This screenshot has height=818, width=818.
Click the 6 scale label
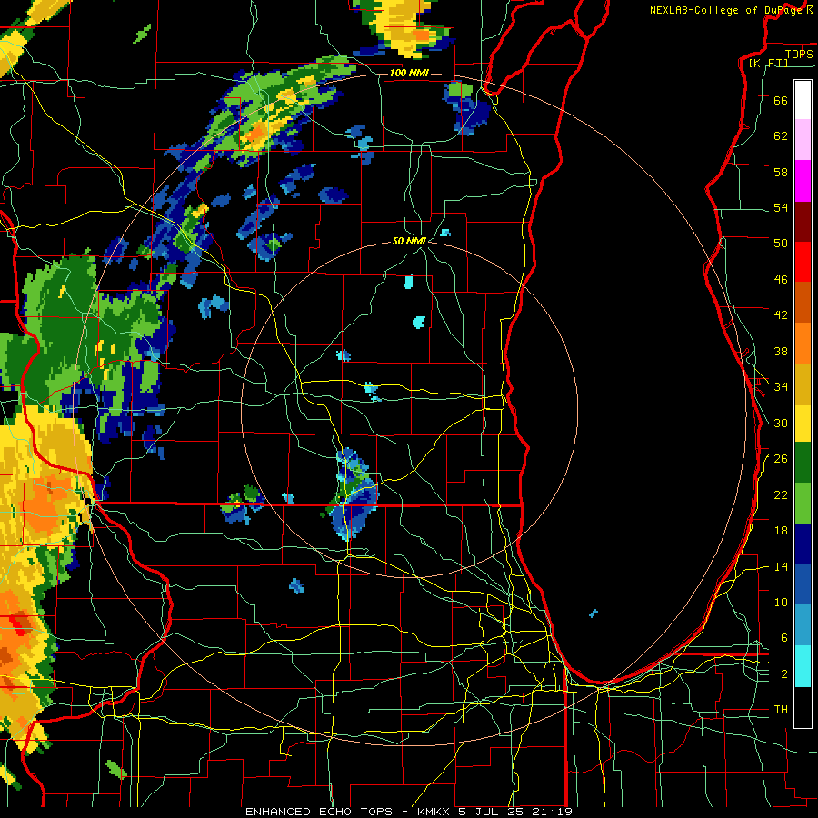(x=784, y=637)
